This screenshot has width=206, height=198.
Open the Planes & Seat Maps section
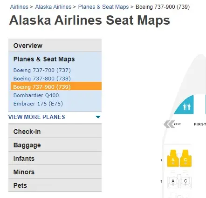coord(44,59)
